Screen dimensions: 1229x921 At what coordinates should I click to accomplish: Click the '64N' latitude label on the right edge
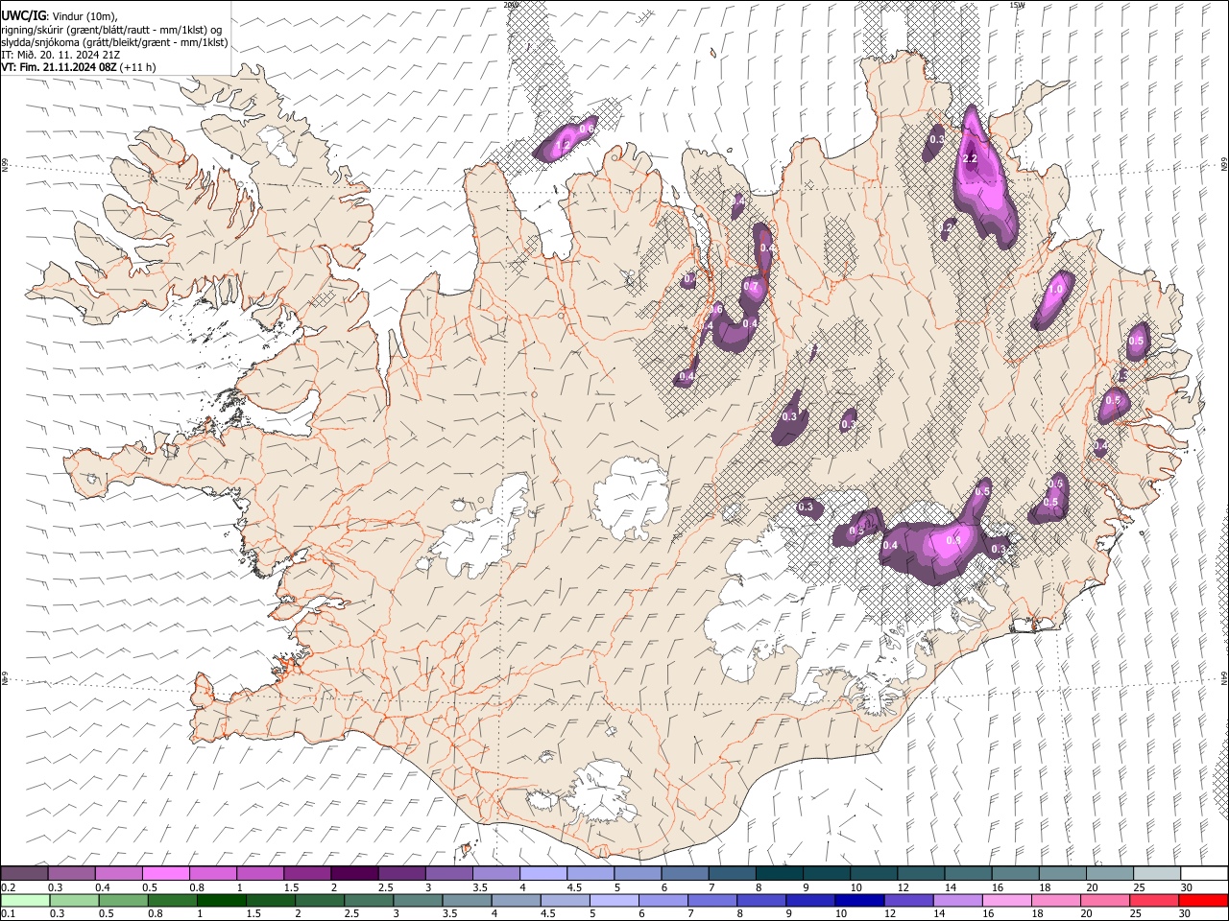(1224, 677)
